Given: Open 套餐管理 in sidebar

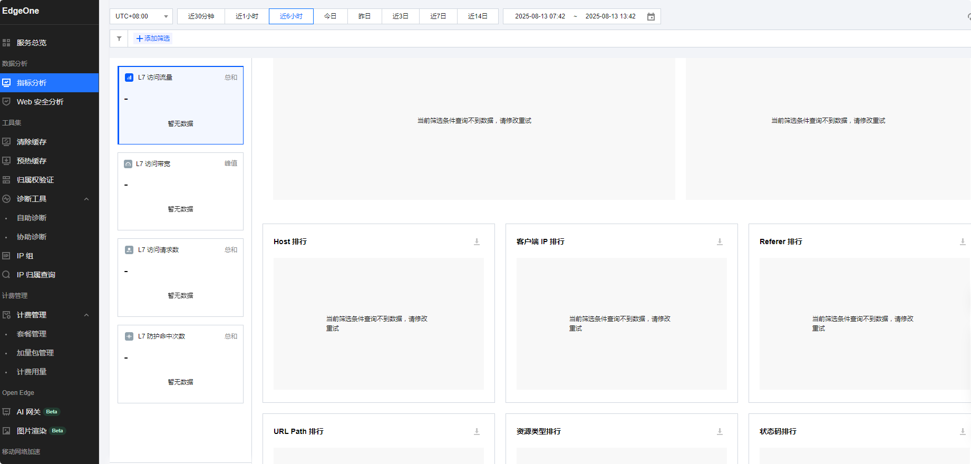Looking at the screenshot, I should click(32, 334).
